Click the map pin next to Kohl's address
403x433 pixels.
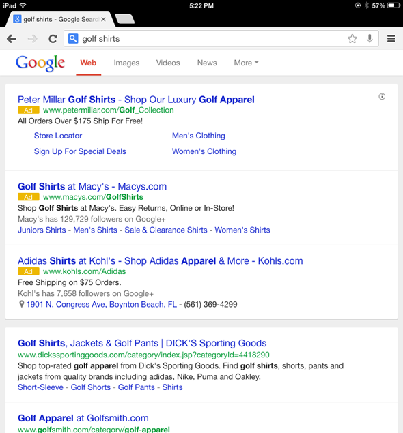tap(21, 304)
